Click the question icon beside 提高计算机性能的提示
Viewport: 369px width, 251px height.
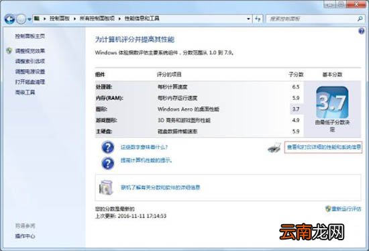[108, 163]
